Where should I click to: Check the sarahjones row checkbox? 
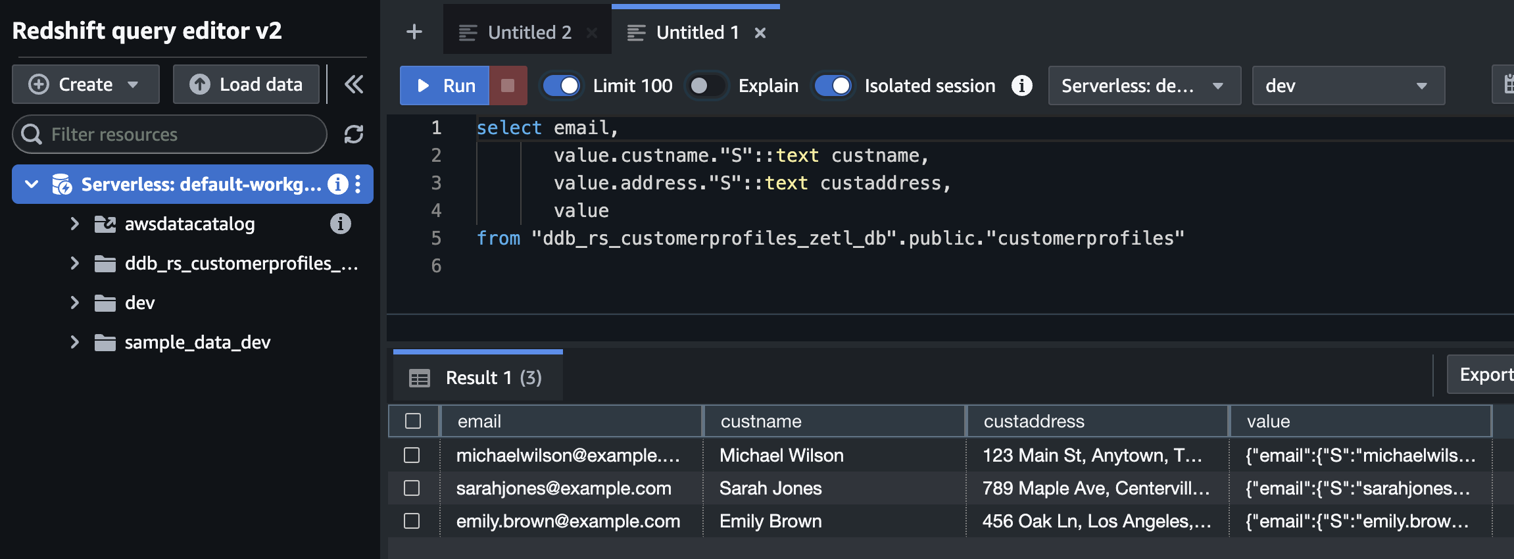point(412,488)
